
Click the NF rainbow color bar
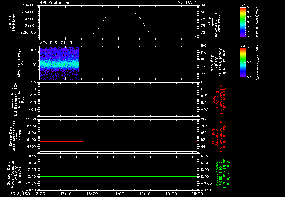pyautogui.click(x=243, y=22)
